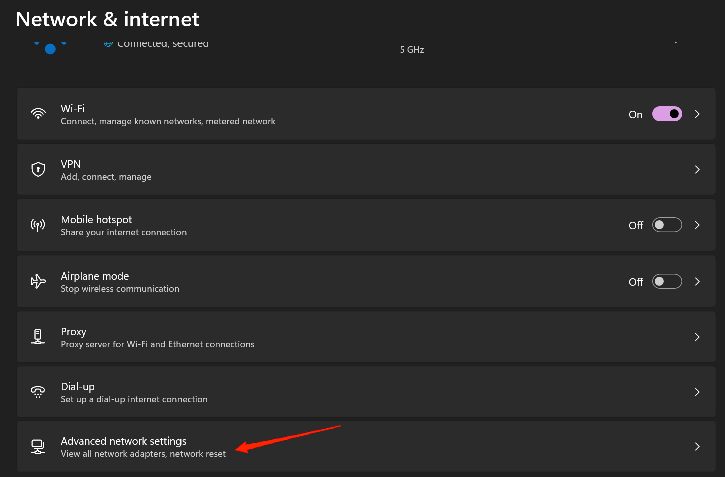Open Airplane mode details chevron
This screenshot has width=725, height=477.
click(x=697, y=282)
